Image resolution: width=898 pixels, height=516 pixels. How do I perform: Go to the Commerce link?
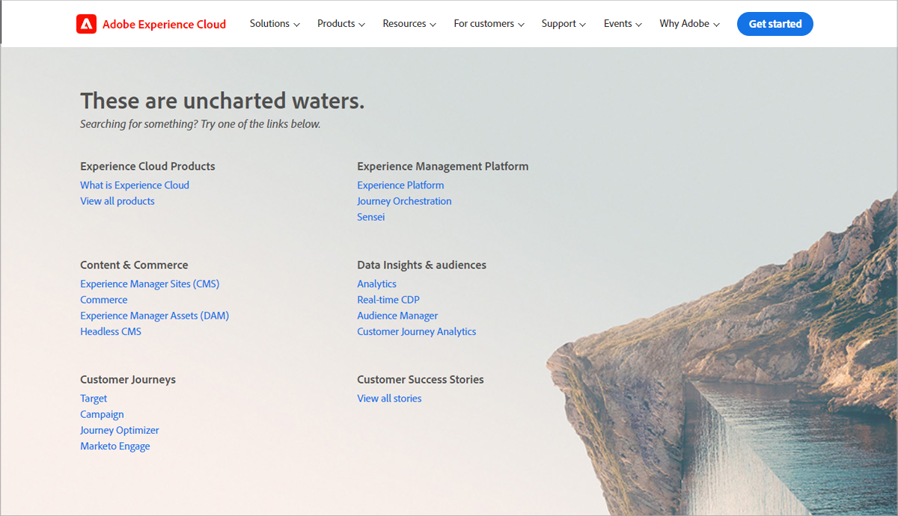click(104, 300)
